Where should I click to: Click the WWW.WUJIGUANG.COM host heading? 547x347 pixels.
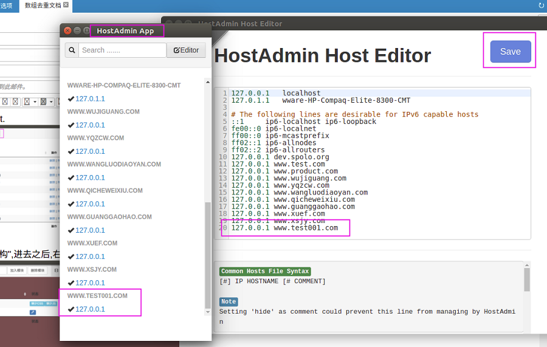tap(103, 112)
